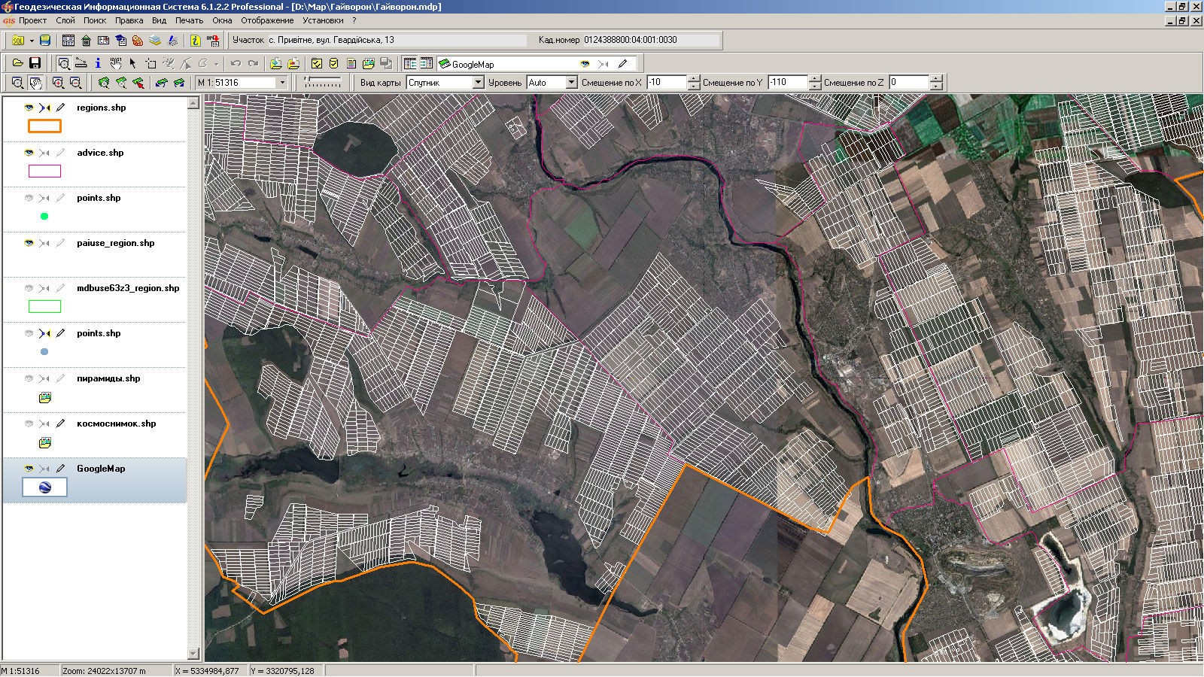Save project with the black floppy disk icon

tap(35, 64)
